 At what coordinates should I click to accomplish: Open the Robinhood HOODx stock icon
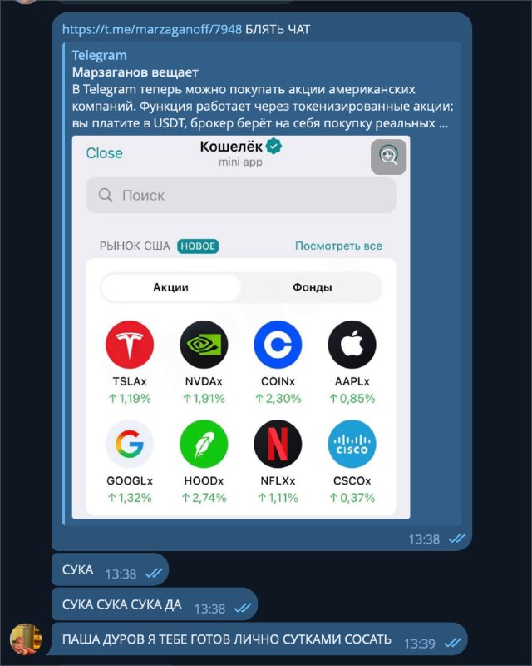point(204,444)
